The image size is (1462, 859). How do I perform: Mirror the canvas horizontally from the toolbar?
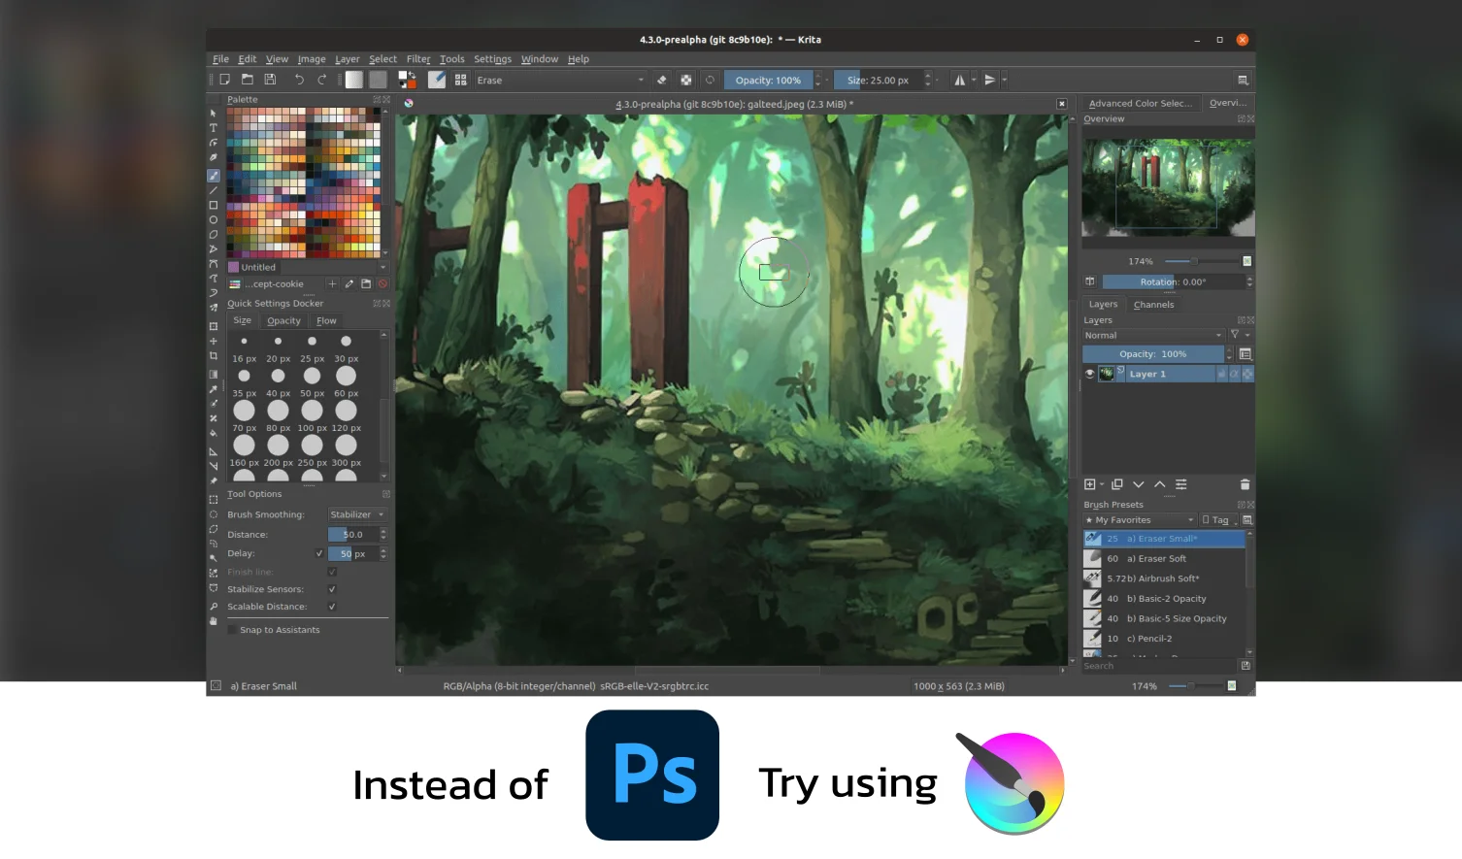pos(959,80)
